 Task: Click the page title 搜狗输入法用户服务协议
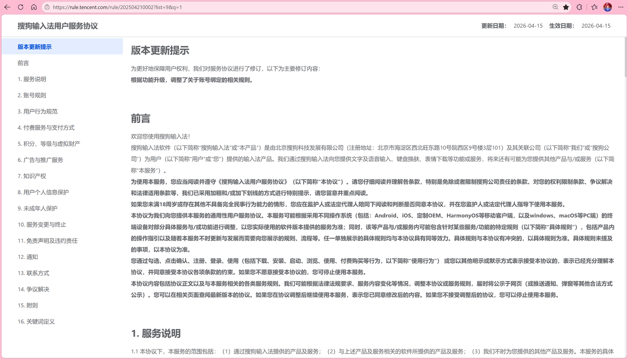point(58,26)
